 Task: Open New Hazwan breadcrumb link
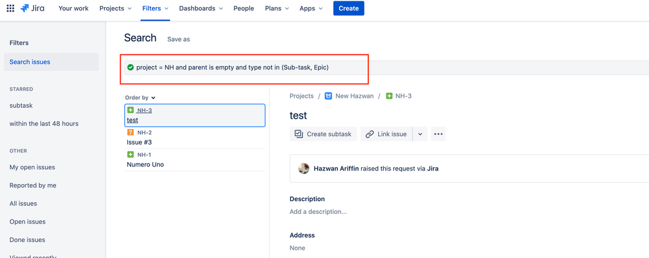354,96
